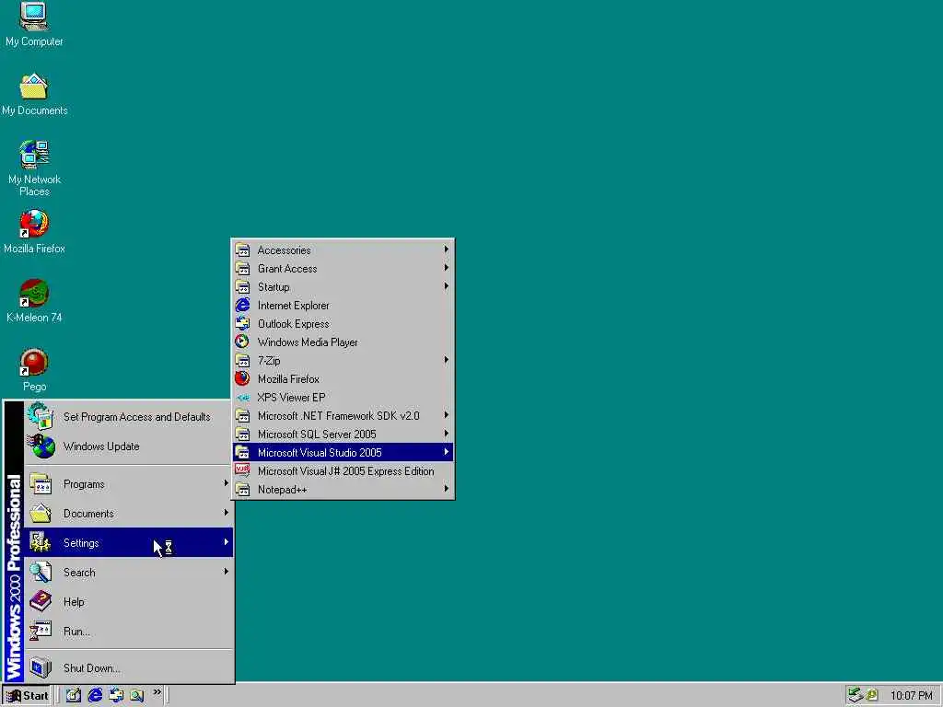Expand the Programs entry in Start menu
Viewport: 943px width, 707px height.
128,484
